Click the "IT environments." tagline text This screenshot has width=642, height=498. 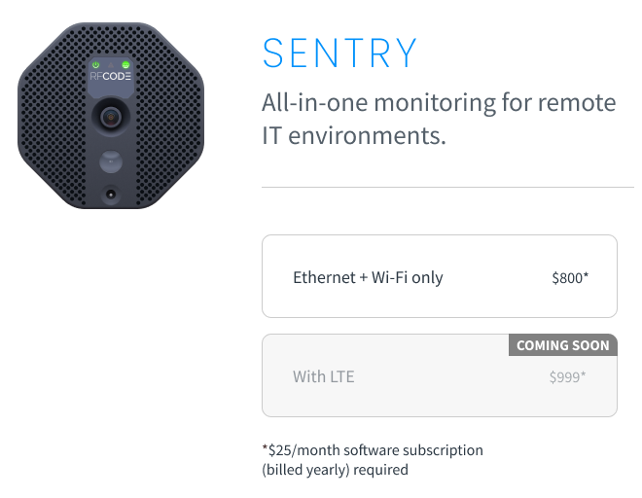click(354, 135)
